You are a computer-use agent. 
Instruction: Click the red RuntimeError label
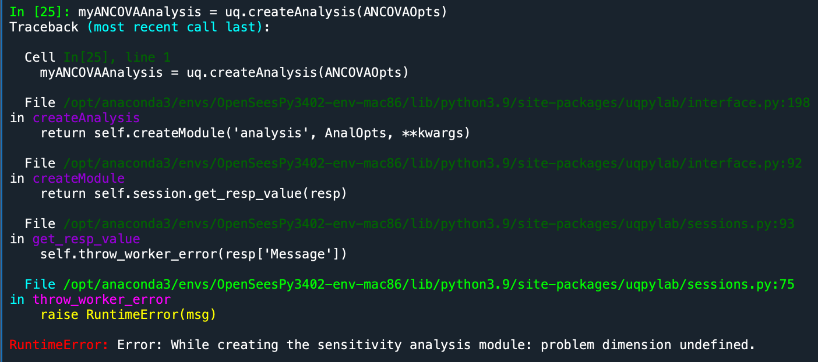(x=59, y=345)
